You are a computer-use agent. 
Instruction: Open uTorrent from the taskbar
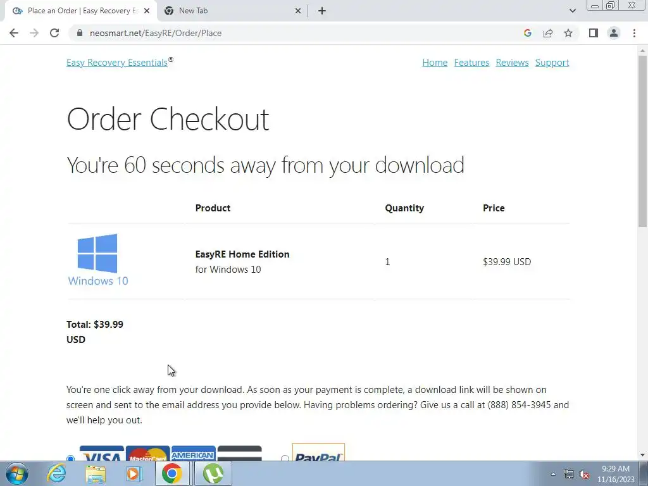tap(213, 473)
